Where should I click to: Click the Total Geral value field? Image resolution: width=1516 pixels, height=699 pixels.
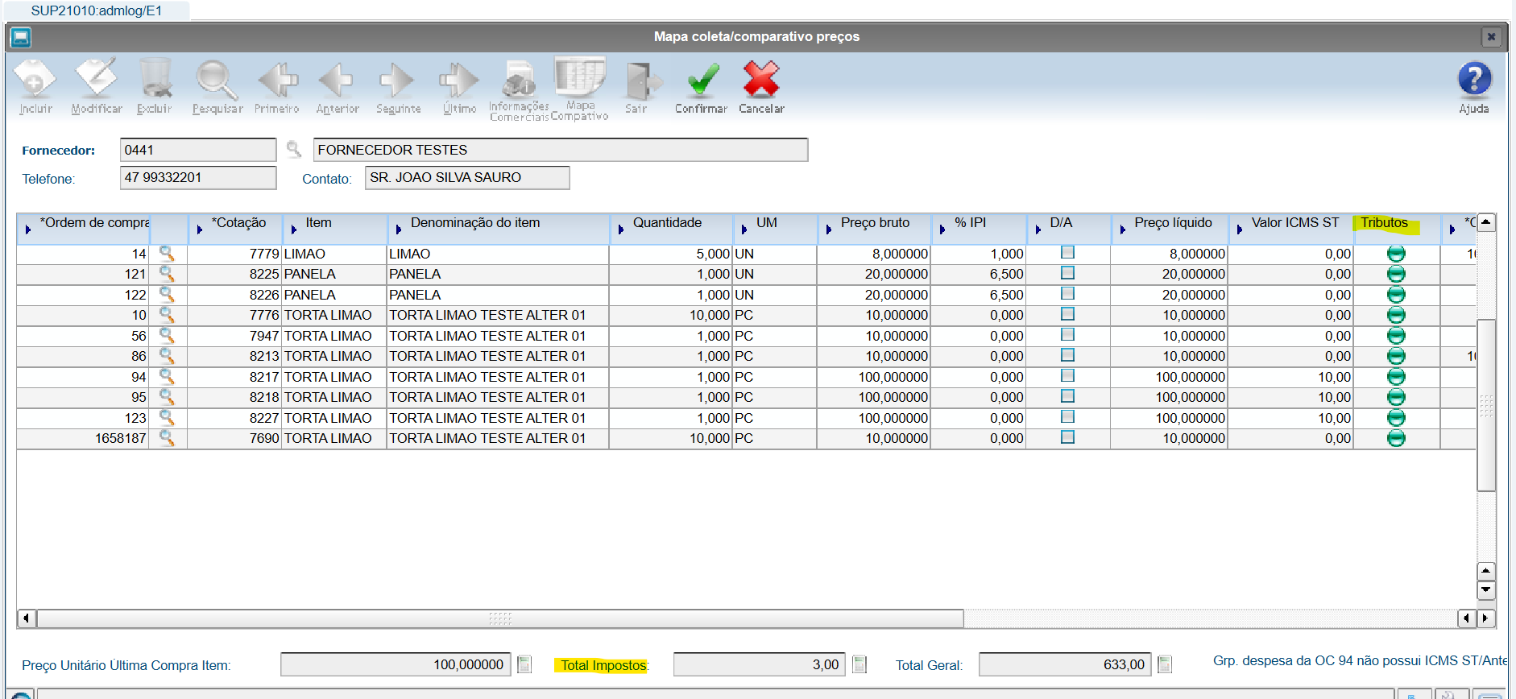1065,664
